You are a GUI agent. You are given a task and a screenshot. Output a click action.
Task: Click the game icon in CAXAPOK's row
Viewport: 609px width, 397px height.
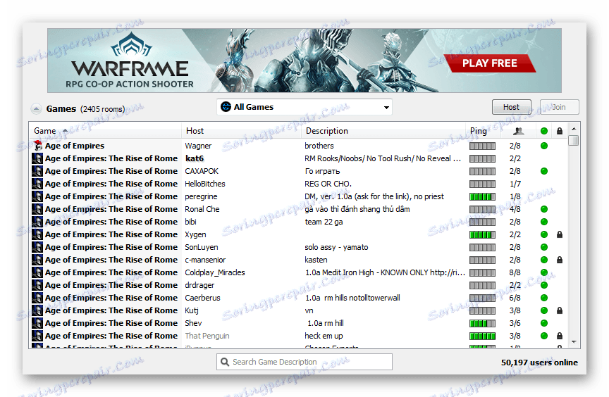[37, 171]
